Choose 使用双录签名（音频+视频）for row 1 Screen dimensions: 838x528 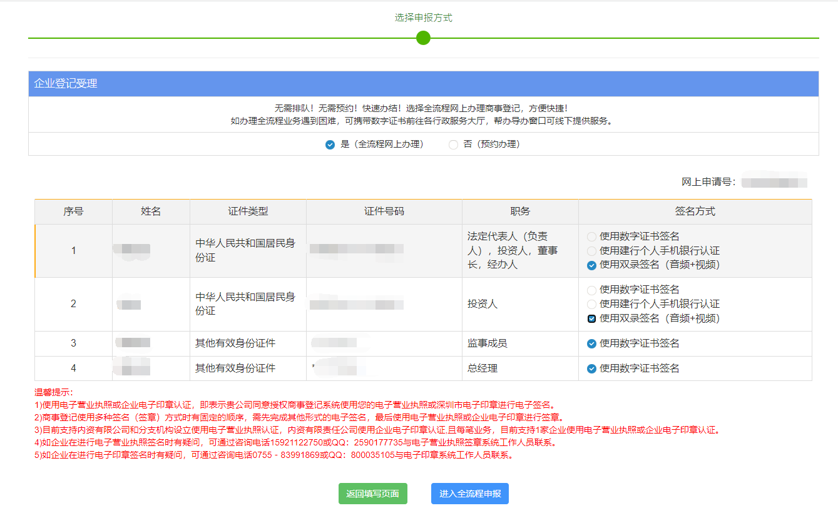tap(591, 265)
